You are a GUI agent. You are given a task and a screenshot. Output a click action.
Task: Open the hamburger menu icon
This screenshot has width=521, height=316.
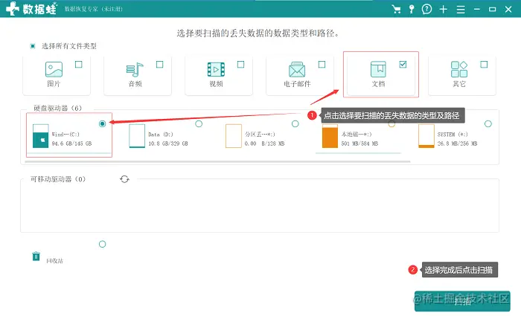click(461, 9)
